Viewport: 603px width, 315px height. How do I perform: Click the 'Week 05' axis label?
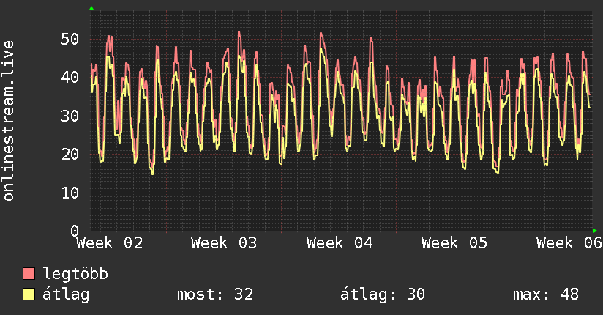pyautogui.click(x=454, y=243)
